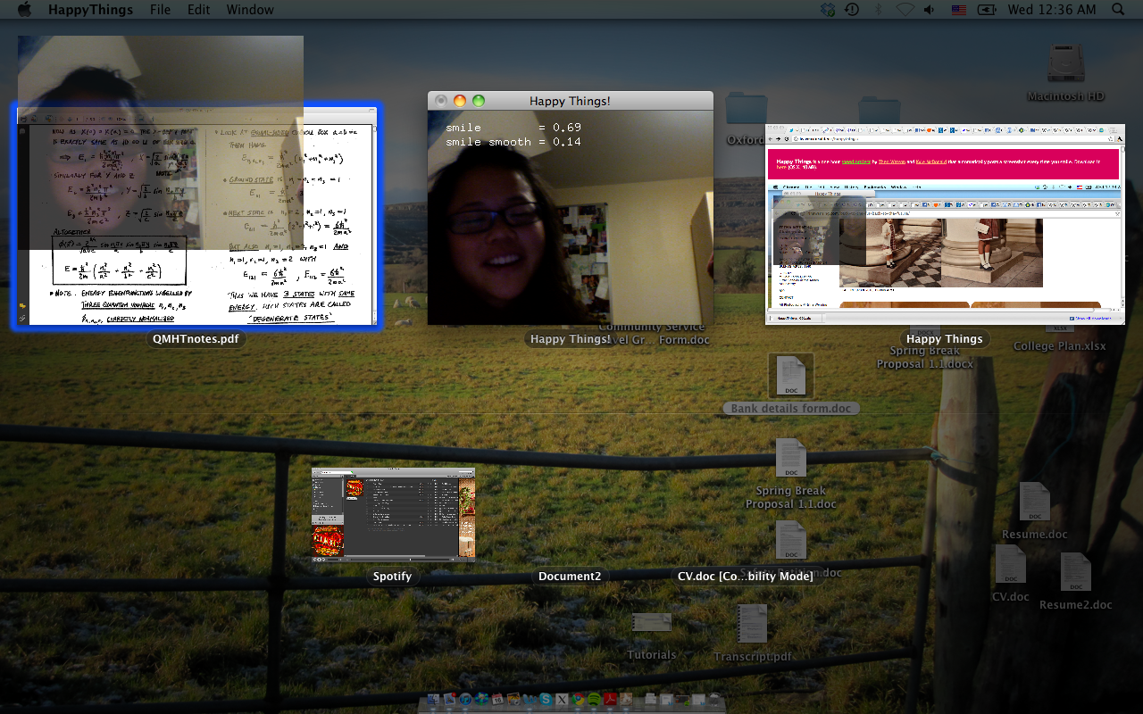Click the Bank details form.doc desktop file
Image resolution: width=1143 pixels, height=714 pixels.
pos(791,377)
